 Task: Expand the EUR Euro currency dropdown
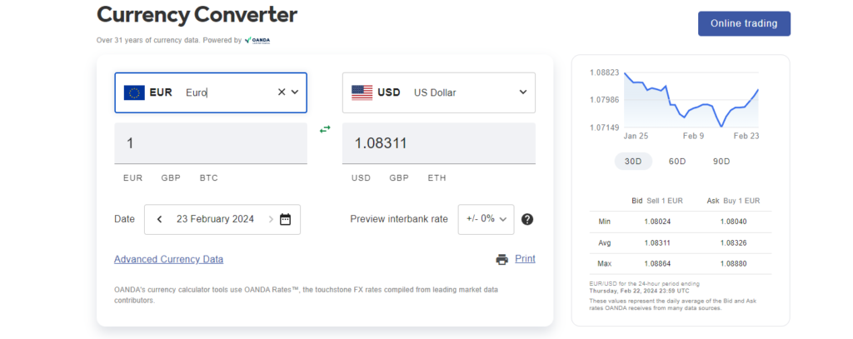coord(295,92)
